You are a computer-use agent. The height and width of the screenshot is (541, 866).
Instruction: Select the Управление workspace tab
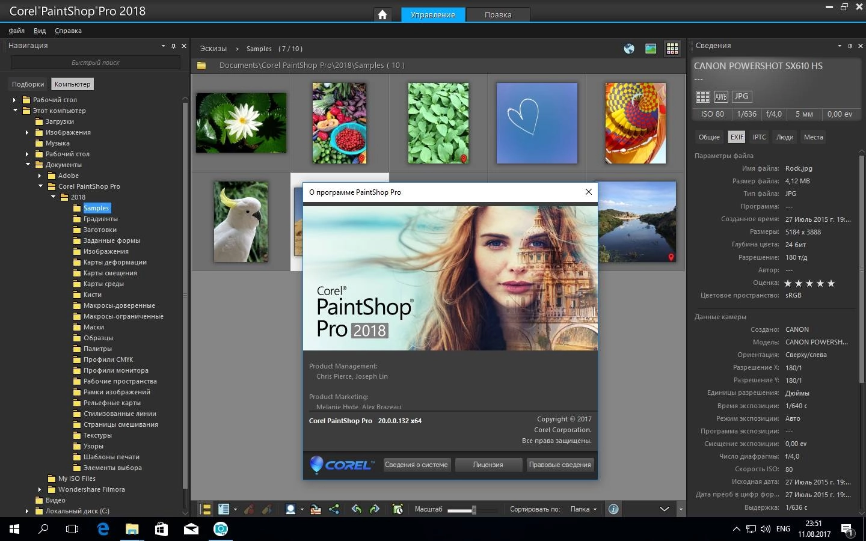(x=433, y=14)
